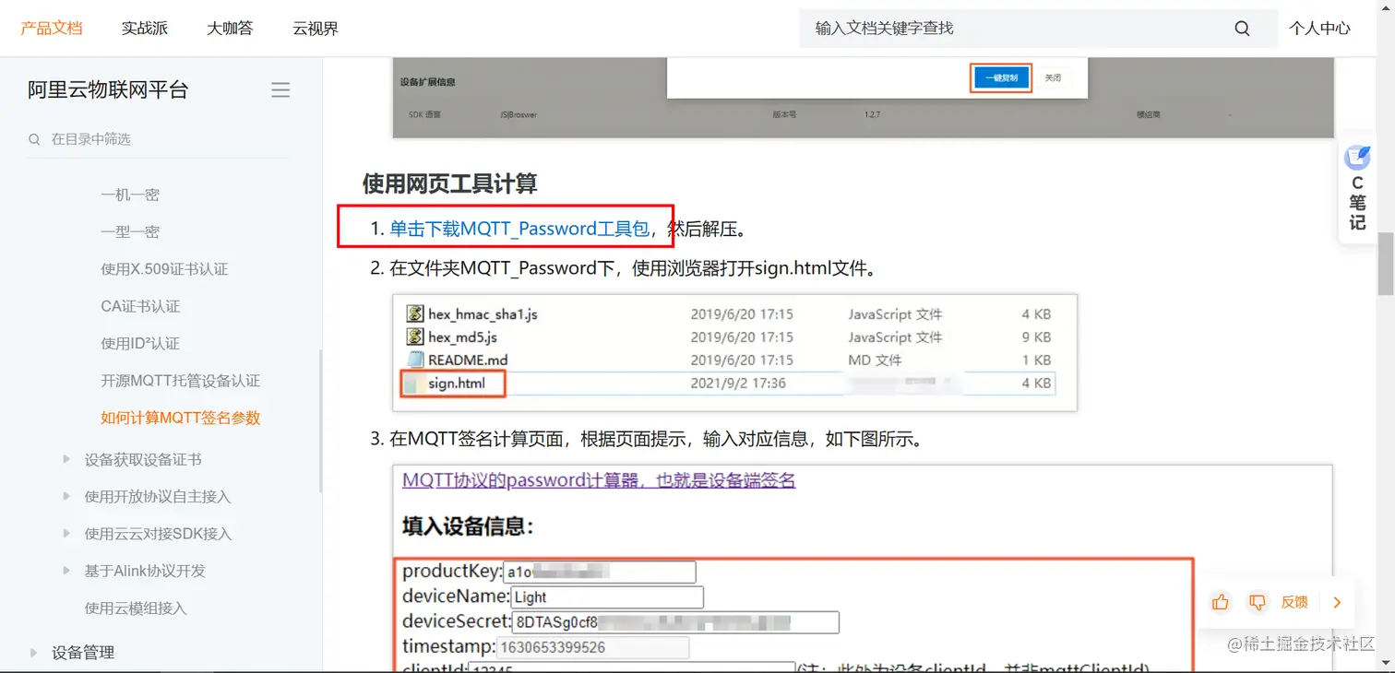Expand the 设备管理 section
The image size is (1395, 673).
[34, 652]
